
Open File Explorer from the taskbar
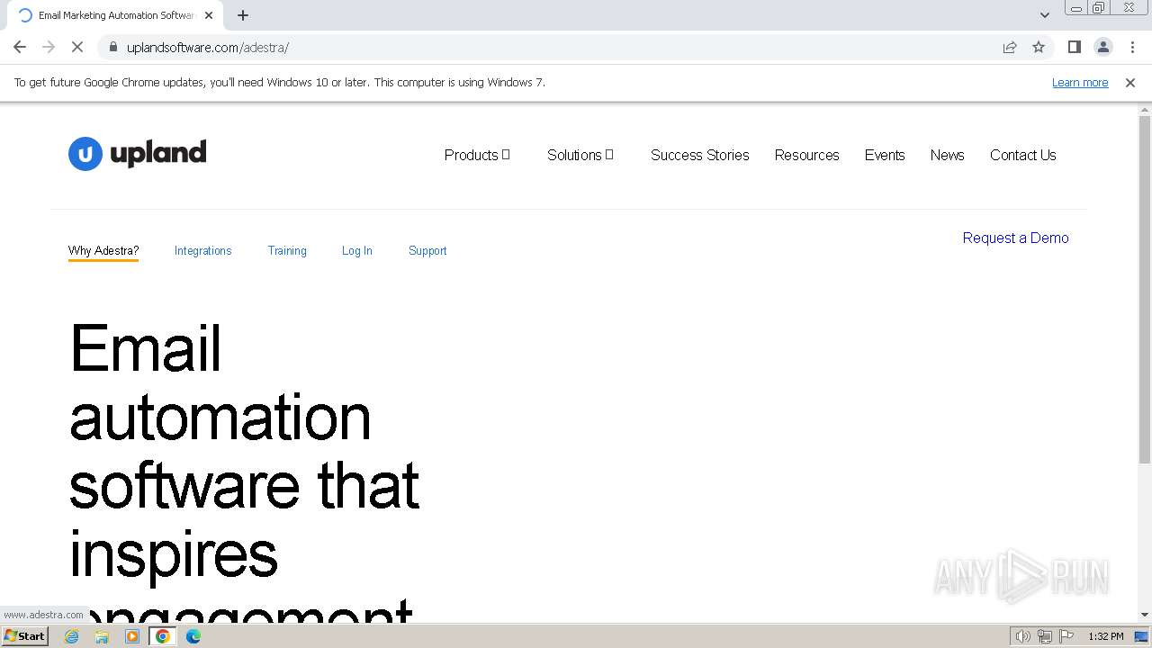pos(102,636)
